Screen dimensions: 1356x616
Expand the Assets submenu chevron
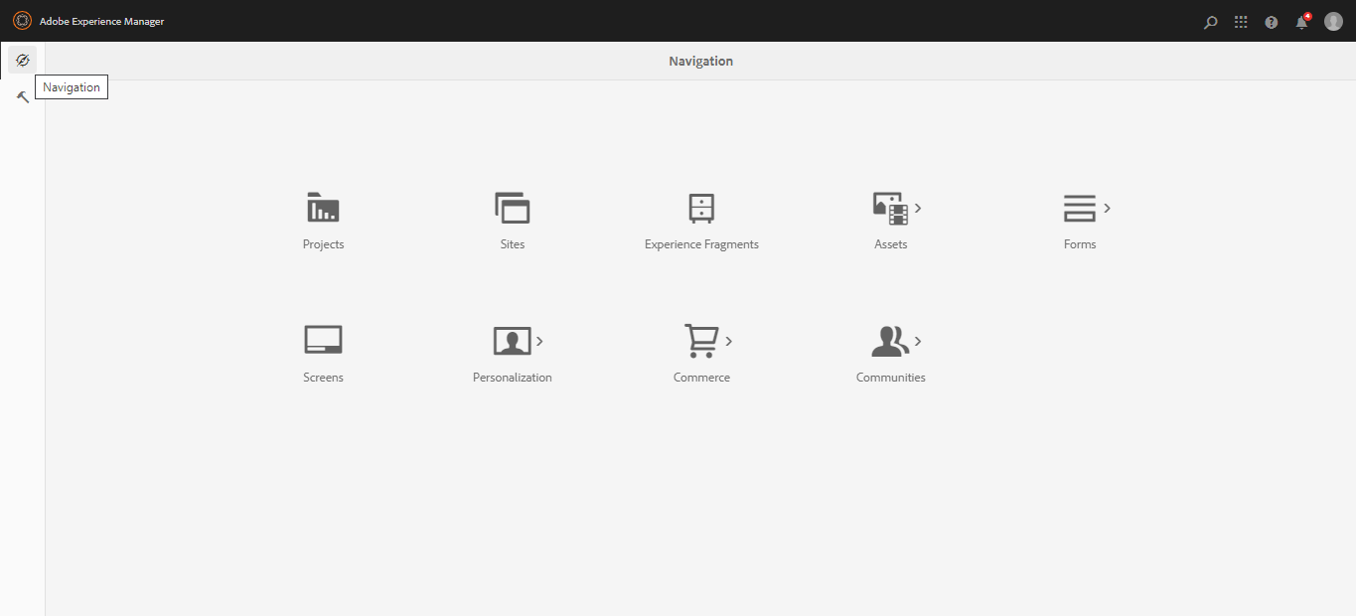(x=918, y=208)
